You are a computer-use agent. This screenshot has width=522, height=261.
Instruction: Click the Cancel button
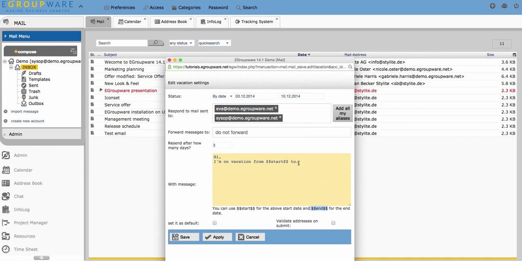tap(250, 237)
